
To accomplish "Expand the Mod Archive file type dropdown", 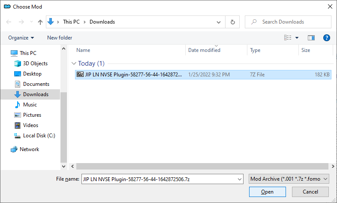I will 289,179.
